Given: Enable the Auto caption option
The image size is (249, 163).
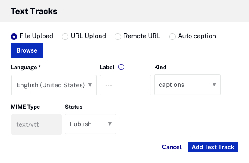Looking at the screenshot, I should pos(172,36).
